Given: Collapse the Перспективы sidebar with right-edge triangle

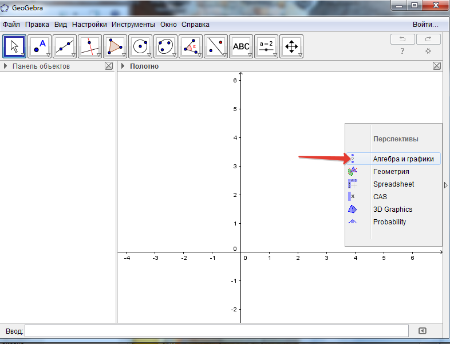Looking at the screenshot, I should [445, 185].
